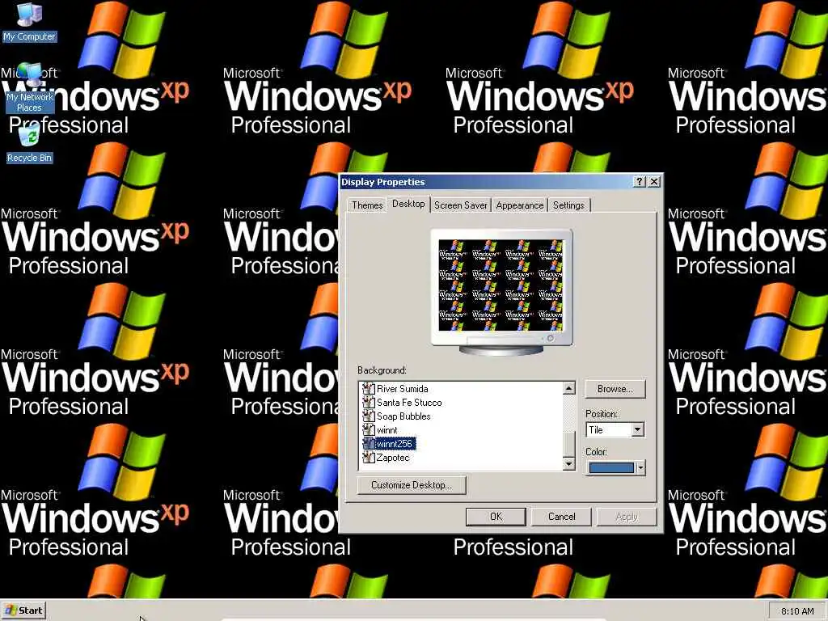
Task: Click the Santa Fe Stucco wallpaper icon
Action: pyautogui.click(x=369, y=403)
